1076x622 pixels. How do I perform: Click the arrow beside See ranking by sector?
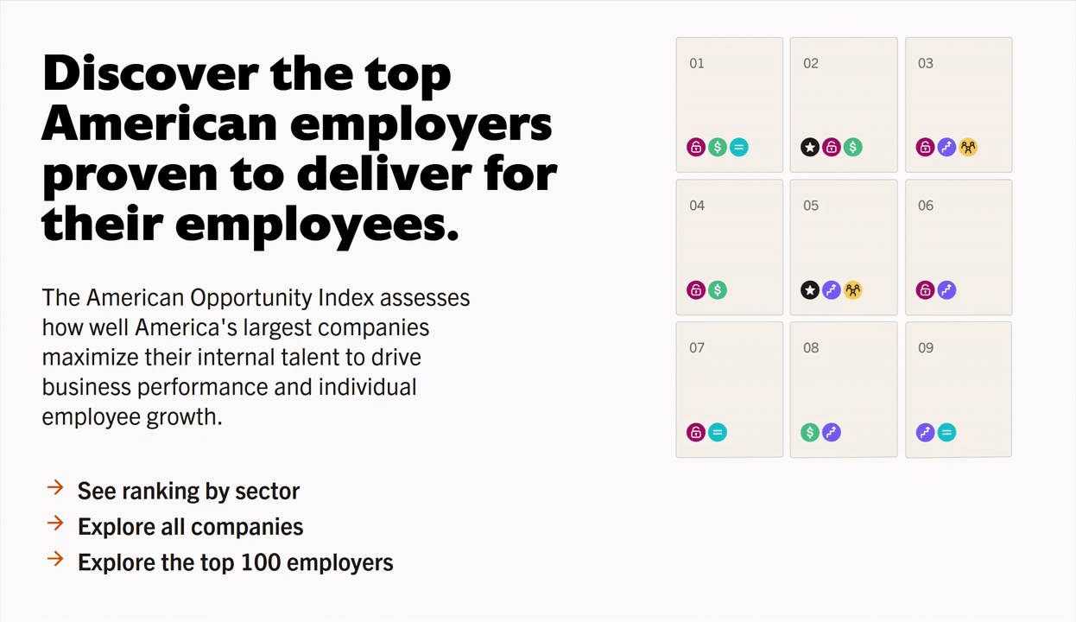54,488
